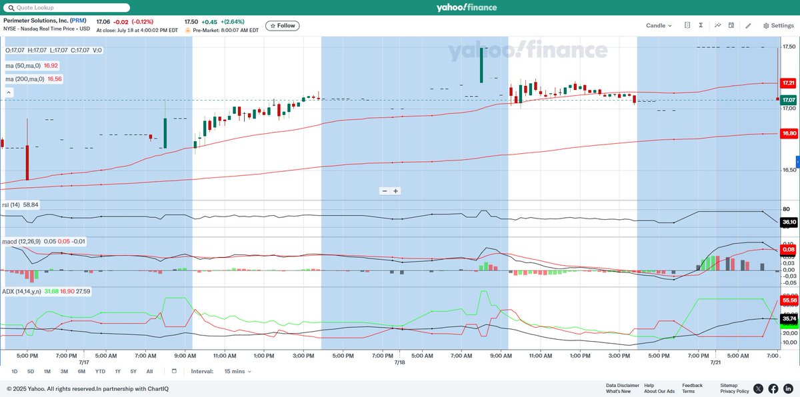
Task: Select the 6M range
Action: click(81, 371)
